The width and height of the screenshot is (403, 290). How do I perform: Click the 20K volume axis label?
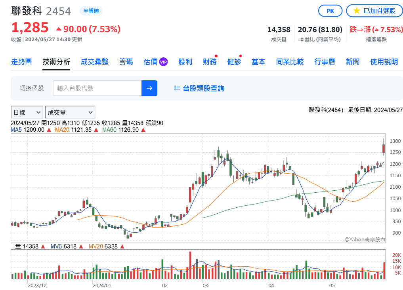pyautogui.click(x=396, y=255)
